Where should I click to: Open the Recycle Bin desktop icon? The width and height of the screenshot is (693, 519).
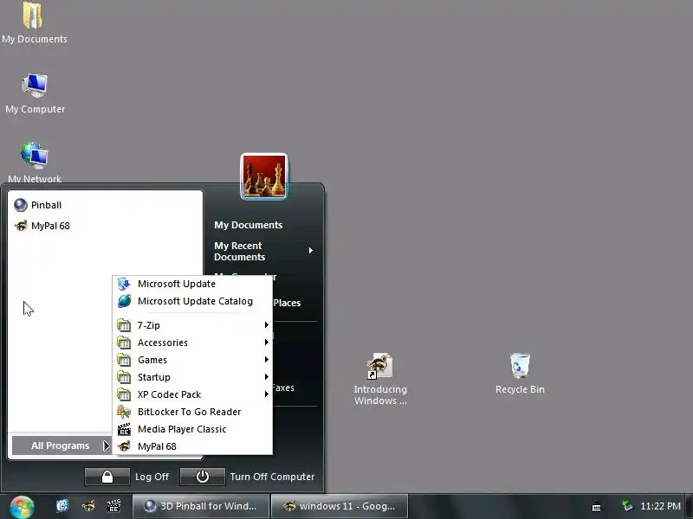point(520,366)
